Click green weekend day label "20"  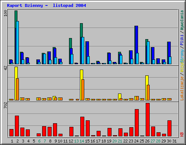coord(114,141)
